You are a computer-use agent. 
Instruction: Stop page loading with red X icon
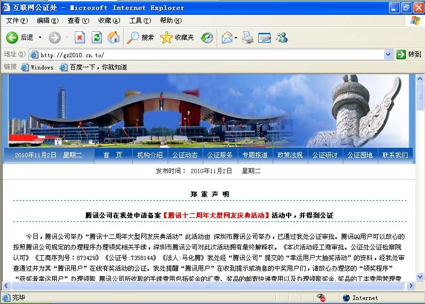(80, 38)
